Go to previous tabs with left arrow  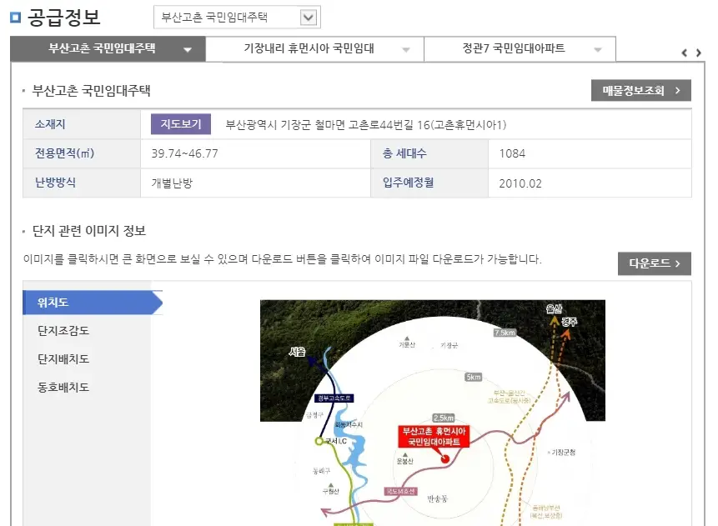coord(684,53)
